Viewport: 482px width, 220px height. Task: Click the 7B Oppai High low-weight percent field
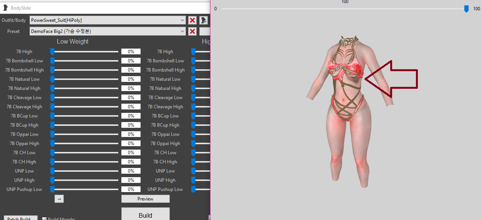coord(131,143)
